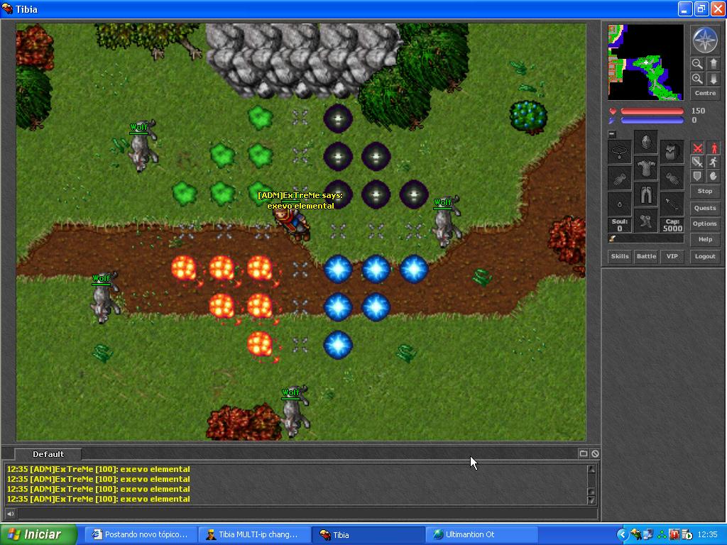The width and height of the screenshot is (727, 545).
Task: Click the left hand glove slot
Action: pyautogui.click(x=620, y=177)
